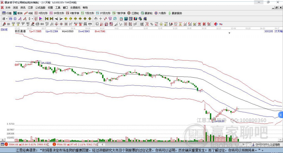Click the up arrow at volume panel corner
The image size is (283, 153).
point(2,140)
